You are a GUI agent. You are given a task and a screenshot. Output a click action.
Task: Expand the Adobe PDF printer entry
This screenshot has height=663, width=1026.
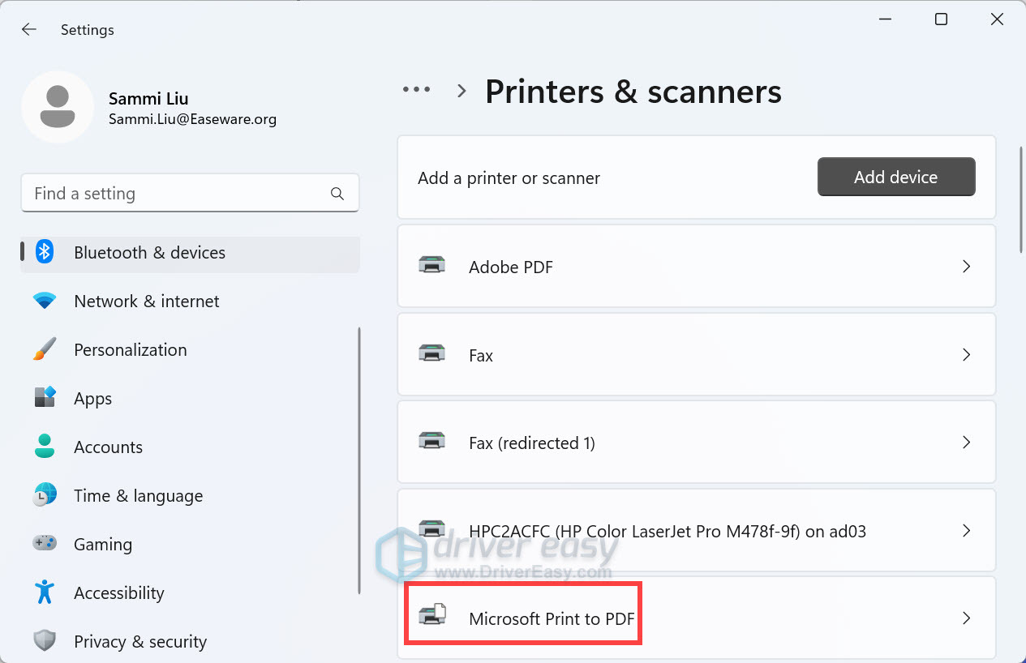966,266
